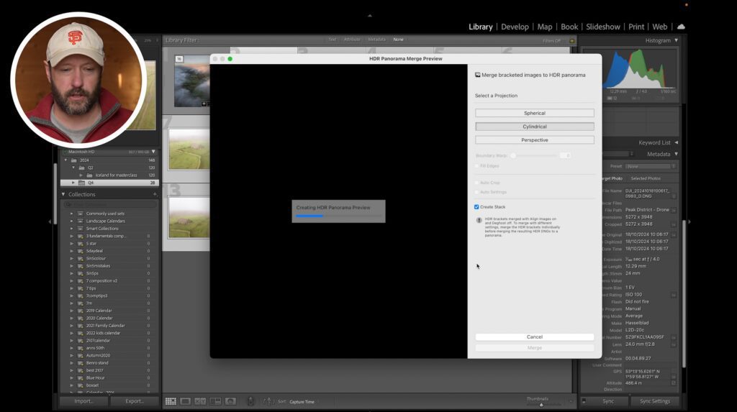Collapse the Histogram panel

(x=676, y=40)
